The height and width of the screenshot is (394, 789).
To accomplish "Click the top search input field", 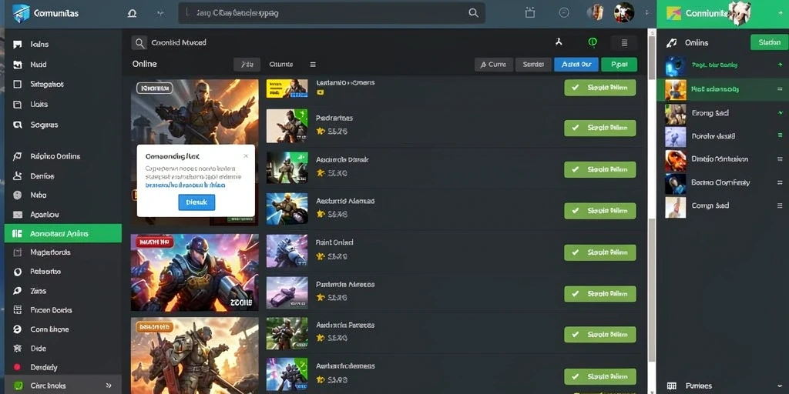I will [x=331, y=13].
